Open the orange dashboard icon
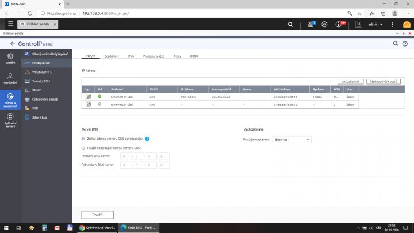The width and height of the screenshot is (414, 233). [x=407, y=24]
